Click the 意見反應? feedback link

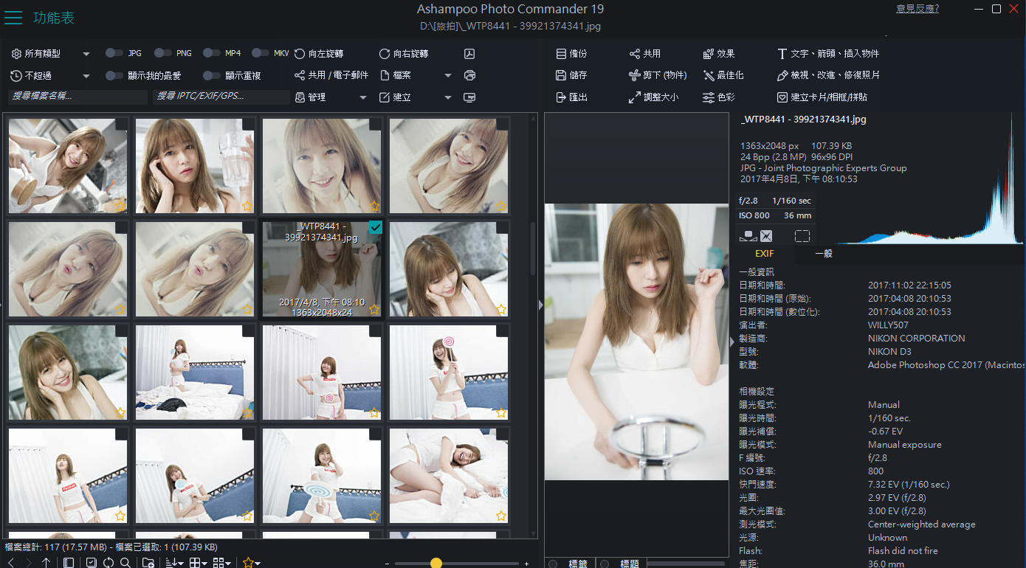[917, 9]
